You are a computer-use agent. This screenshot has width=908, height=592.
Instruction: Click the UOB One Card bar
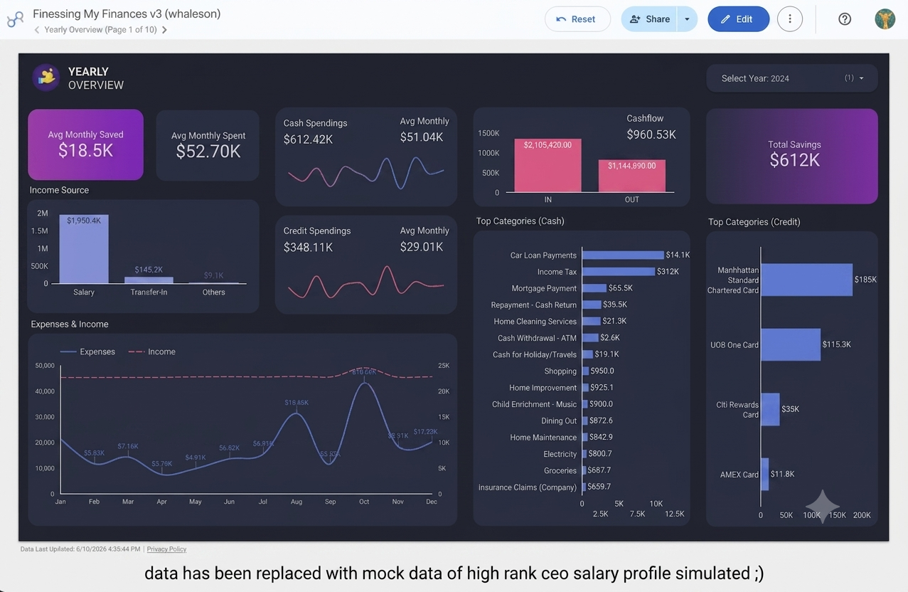tap(791, 344)
